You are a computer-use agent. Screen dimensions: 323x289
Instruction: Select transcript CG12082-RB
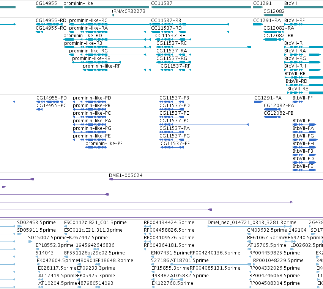click(x=278, y=36)
